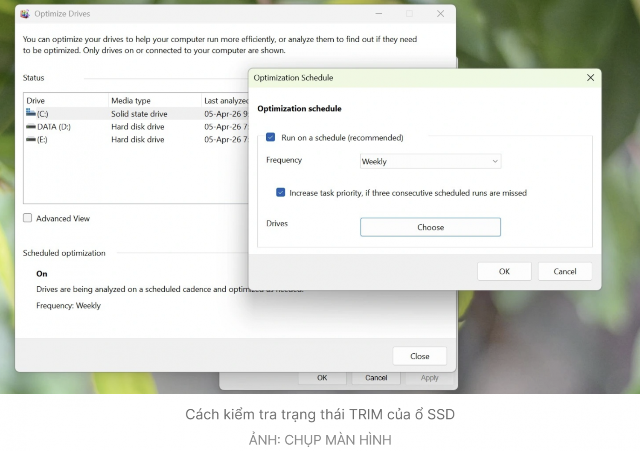640x451 pixels.
Task: Confirm schedule with the OK button
Action: (x=504, y=271)
